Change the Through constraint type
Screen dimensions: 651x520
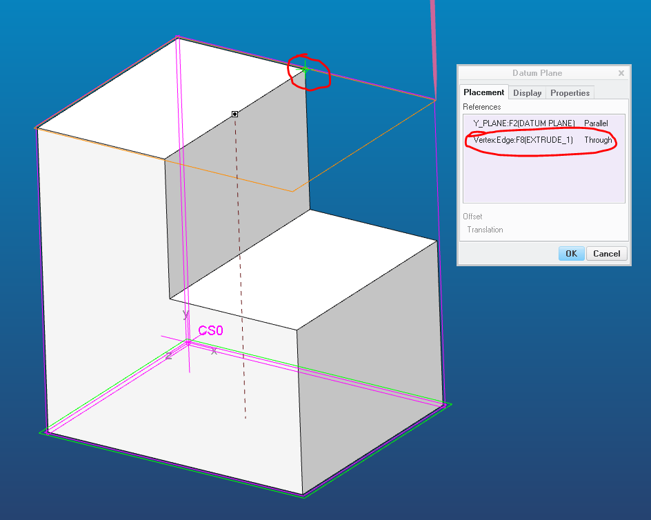[598, 140]
